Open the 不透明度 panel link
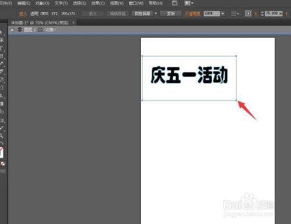This screenshot has height=224, width=291. pos(192,13)
